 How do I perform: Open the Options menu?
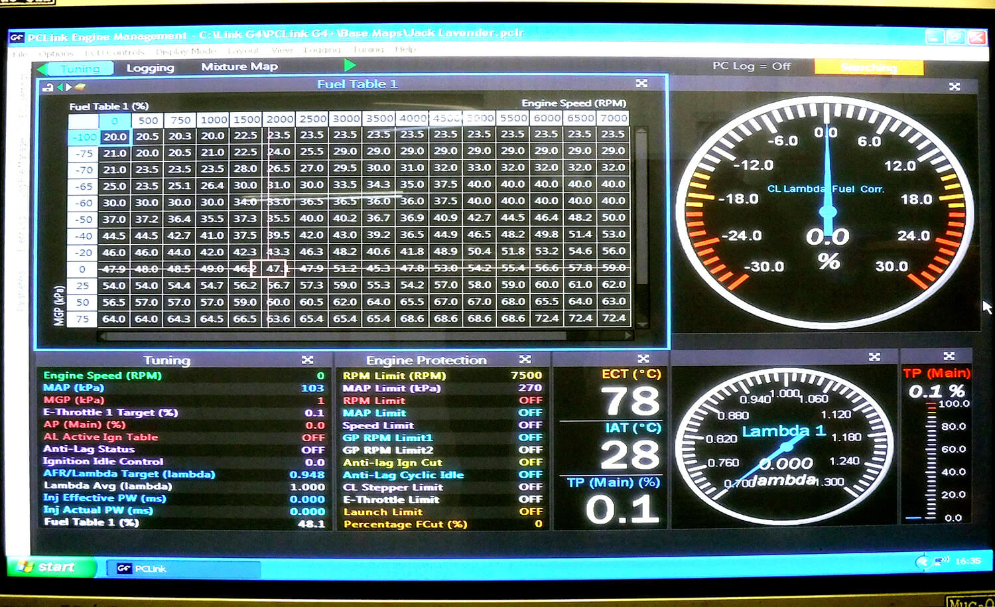56,53
